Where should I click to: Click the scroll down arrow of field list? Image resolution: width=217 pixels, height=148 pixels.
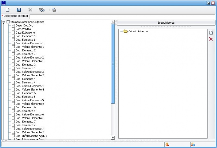[x=113, y=138]
